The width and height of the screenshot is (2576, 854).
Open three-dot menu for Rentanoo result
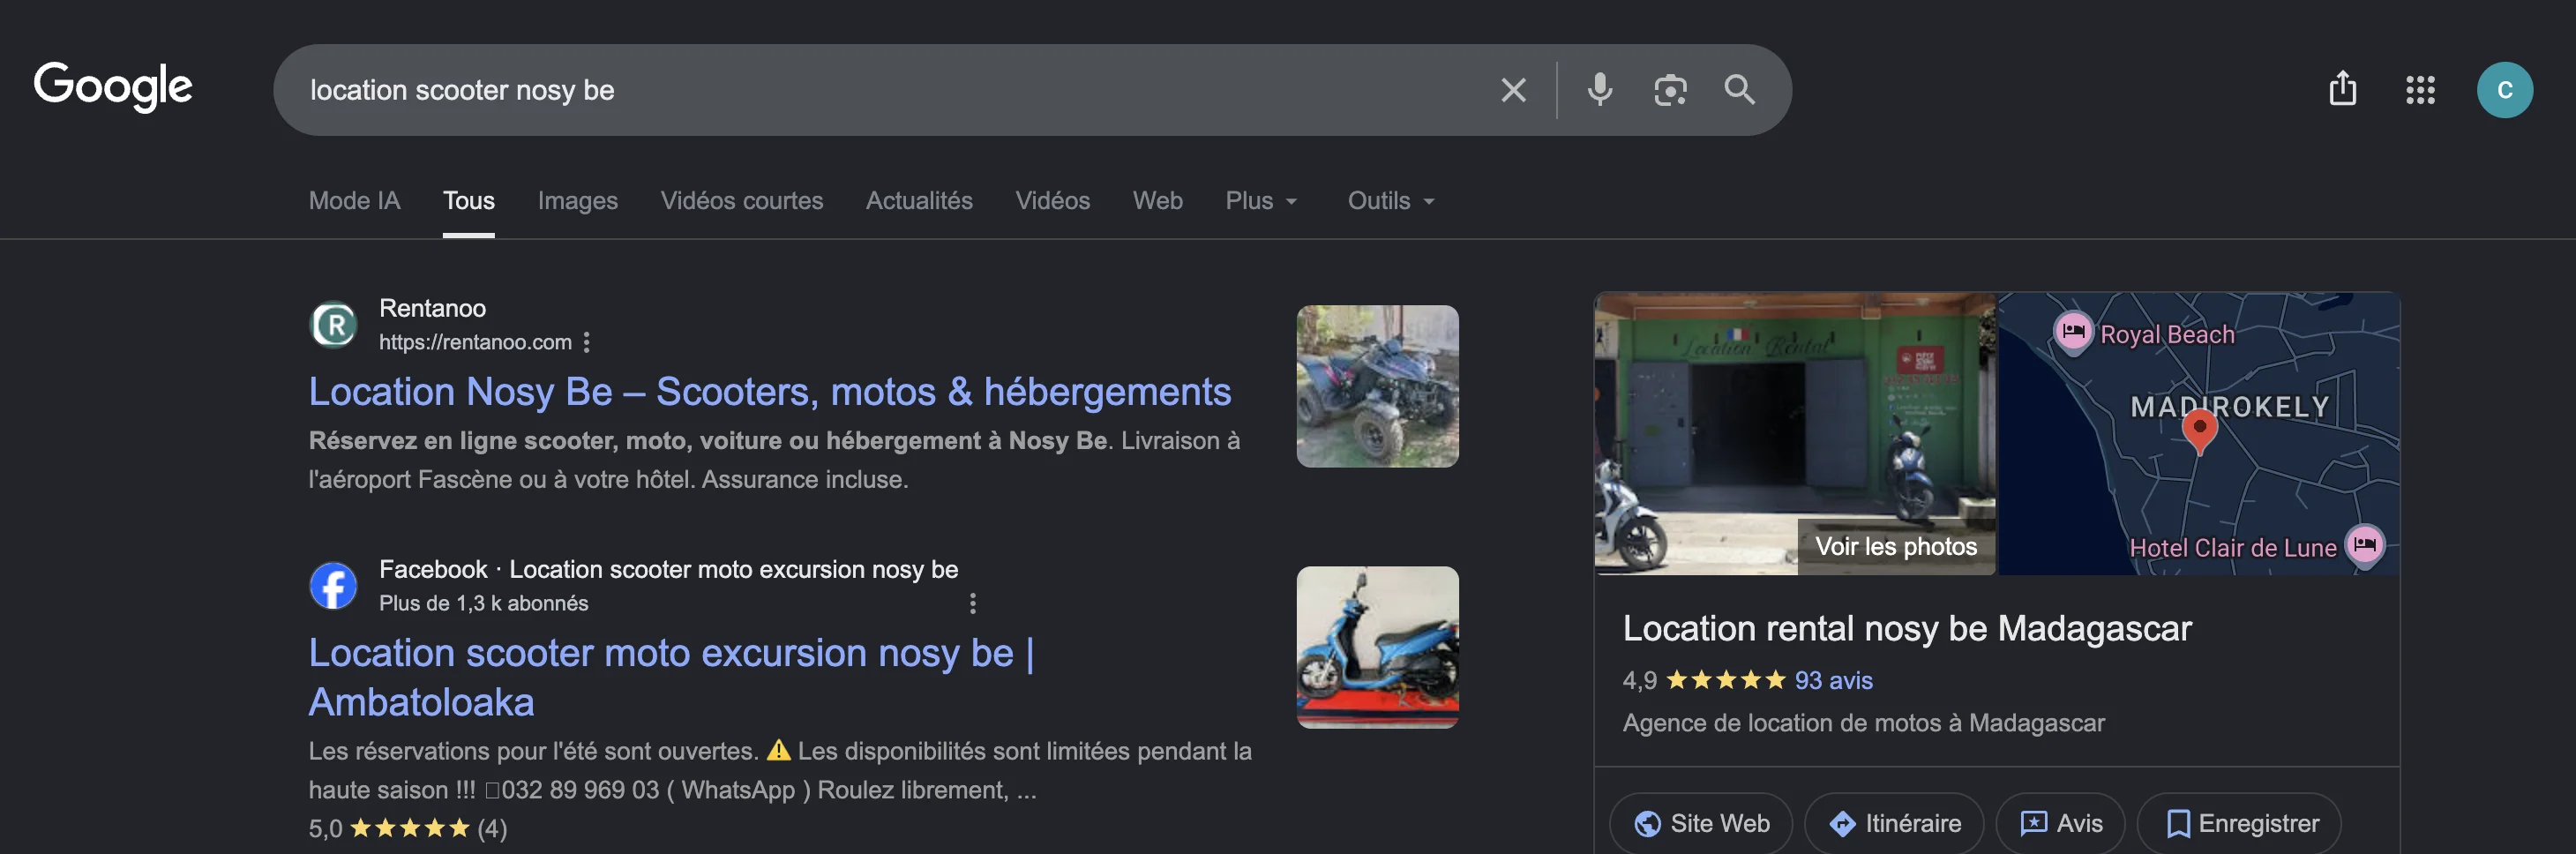(x=587, y=342)
